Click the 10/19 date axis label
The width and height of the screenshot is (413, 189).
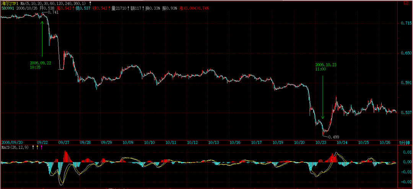(278, 142)
